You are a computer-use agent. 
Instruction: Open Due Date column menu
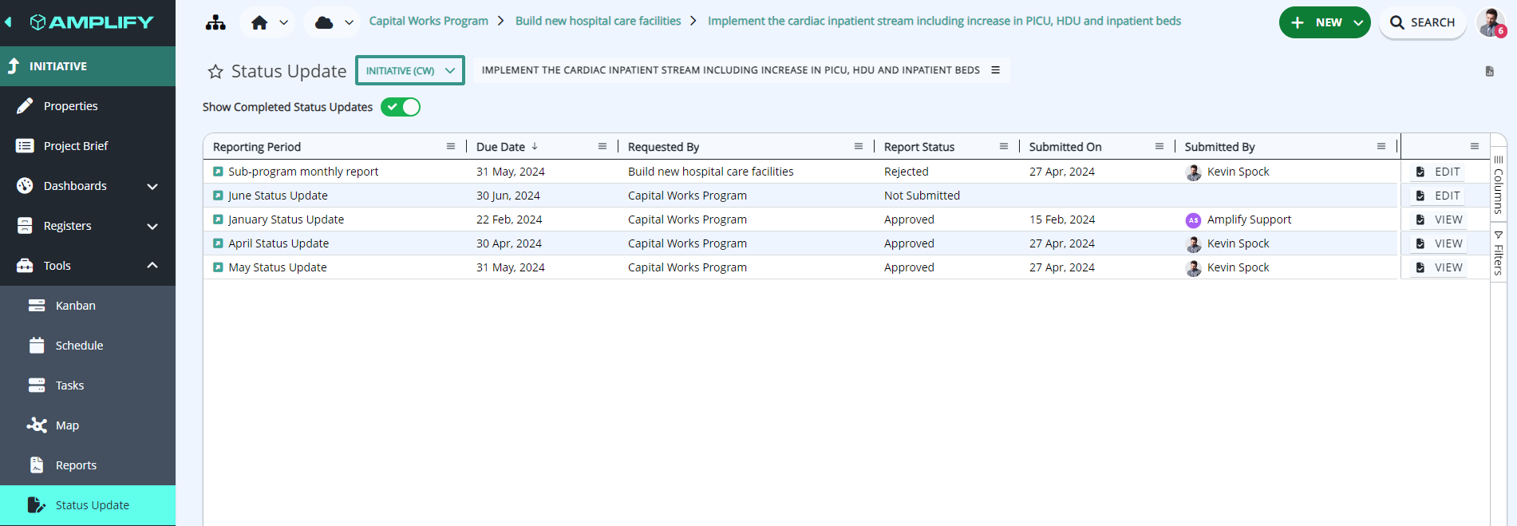(602, 147)
